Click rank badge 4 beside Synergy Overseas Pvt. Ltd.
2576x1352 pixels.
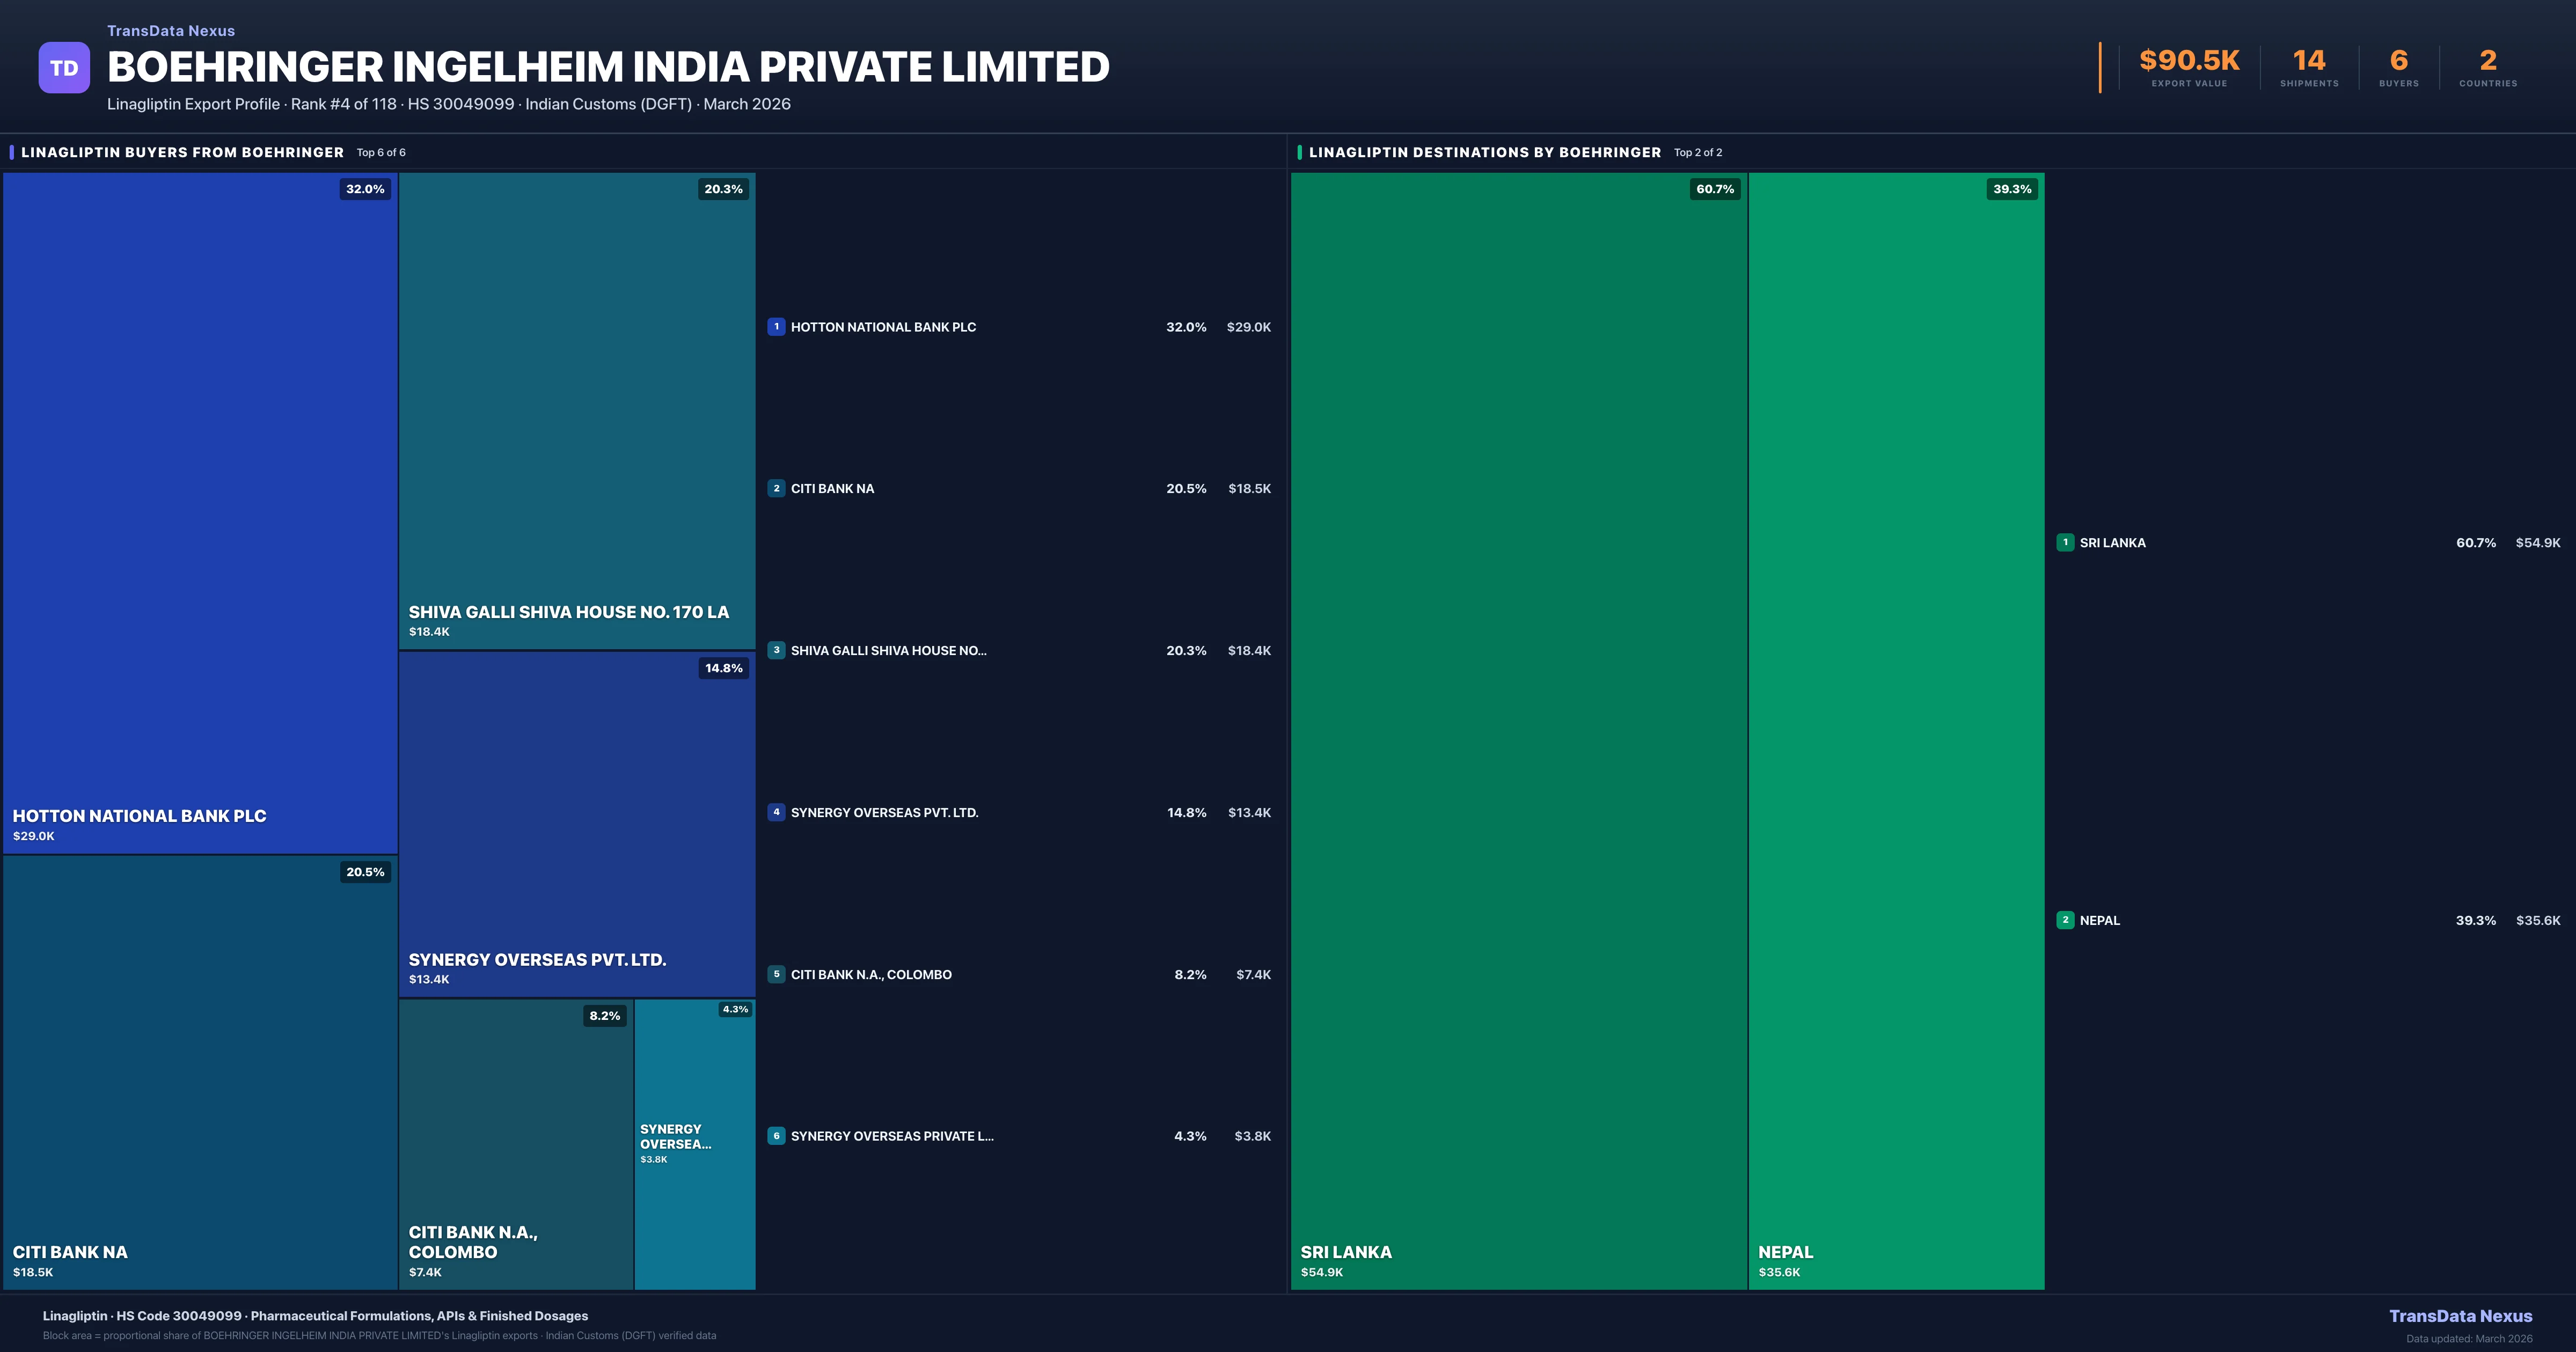[x=776, y=812]
